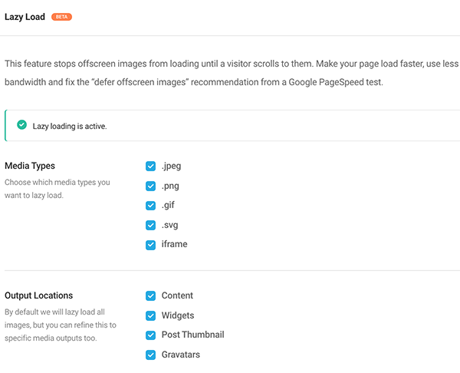The image size is (460, 373).
Task: Click the green active status checkmark icon
Action: point(21,125)
